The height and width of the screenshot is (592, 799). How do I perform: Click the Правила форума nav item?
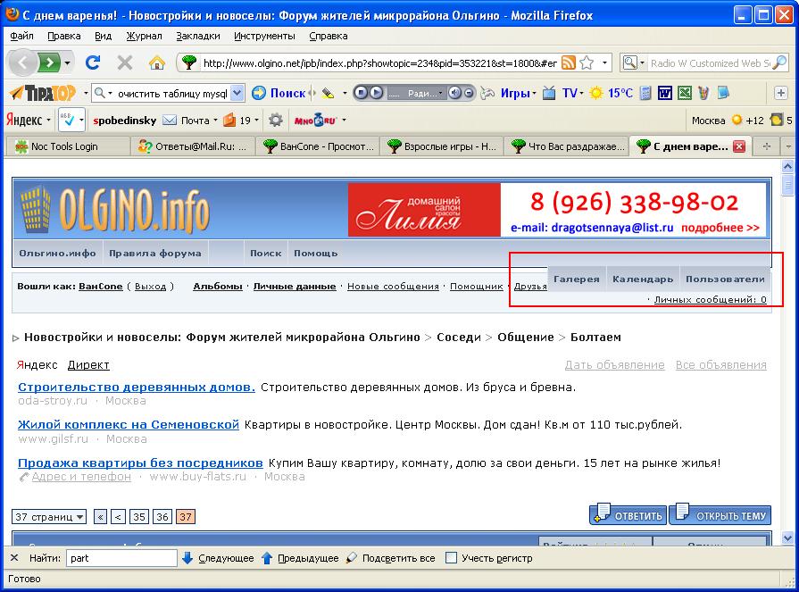pyautogui.click(x=155, y=254)
